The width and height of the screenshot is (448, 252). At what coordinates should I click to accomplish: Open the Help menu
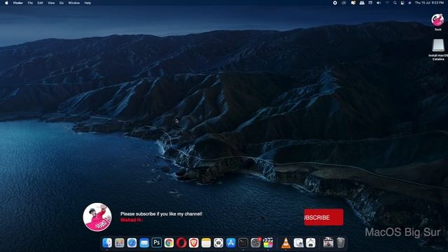(x=87, y=3)
